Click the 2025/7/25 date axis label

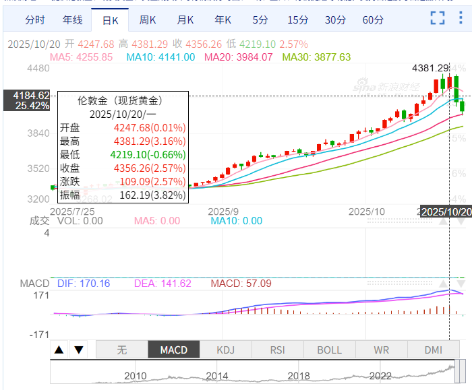tap(72, 212)
